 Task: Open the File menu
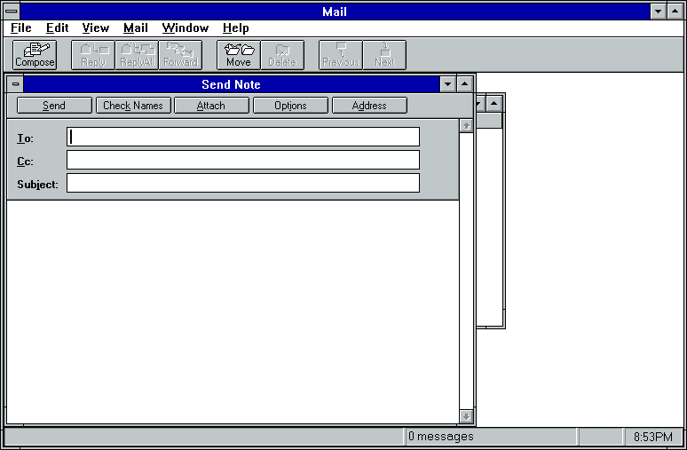pyautogui.click(x=21, y=28)
